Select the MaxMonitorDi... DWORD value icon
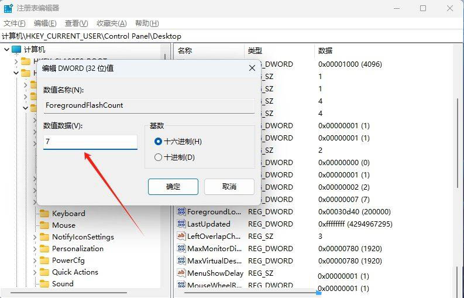The width and height of the screenshot is (464, 298). click(181, 249)
